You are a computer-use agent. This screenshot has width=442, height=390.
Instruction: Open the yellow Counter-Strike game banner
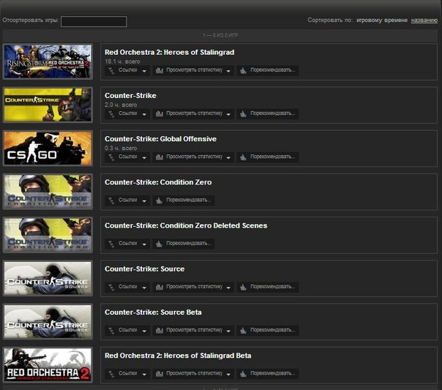tap(48, 105)
